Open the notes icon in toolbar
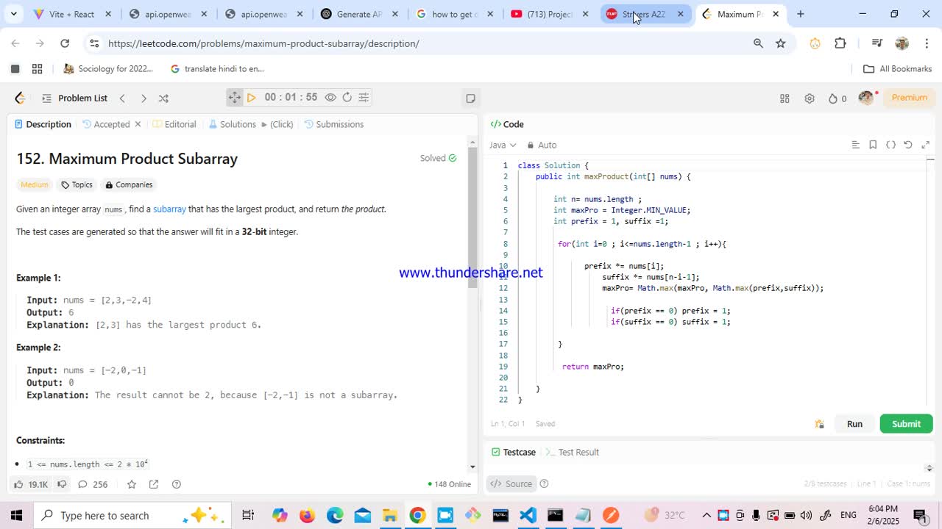 coord(470,98)
